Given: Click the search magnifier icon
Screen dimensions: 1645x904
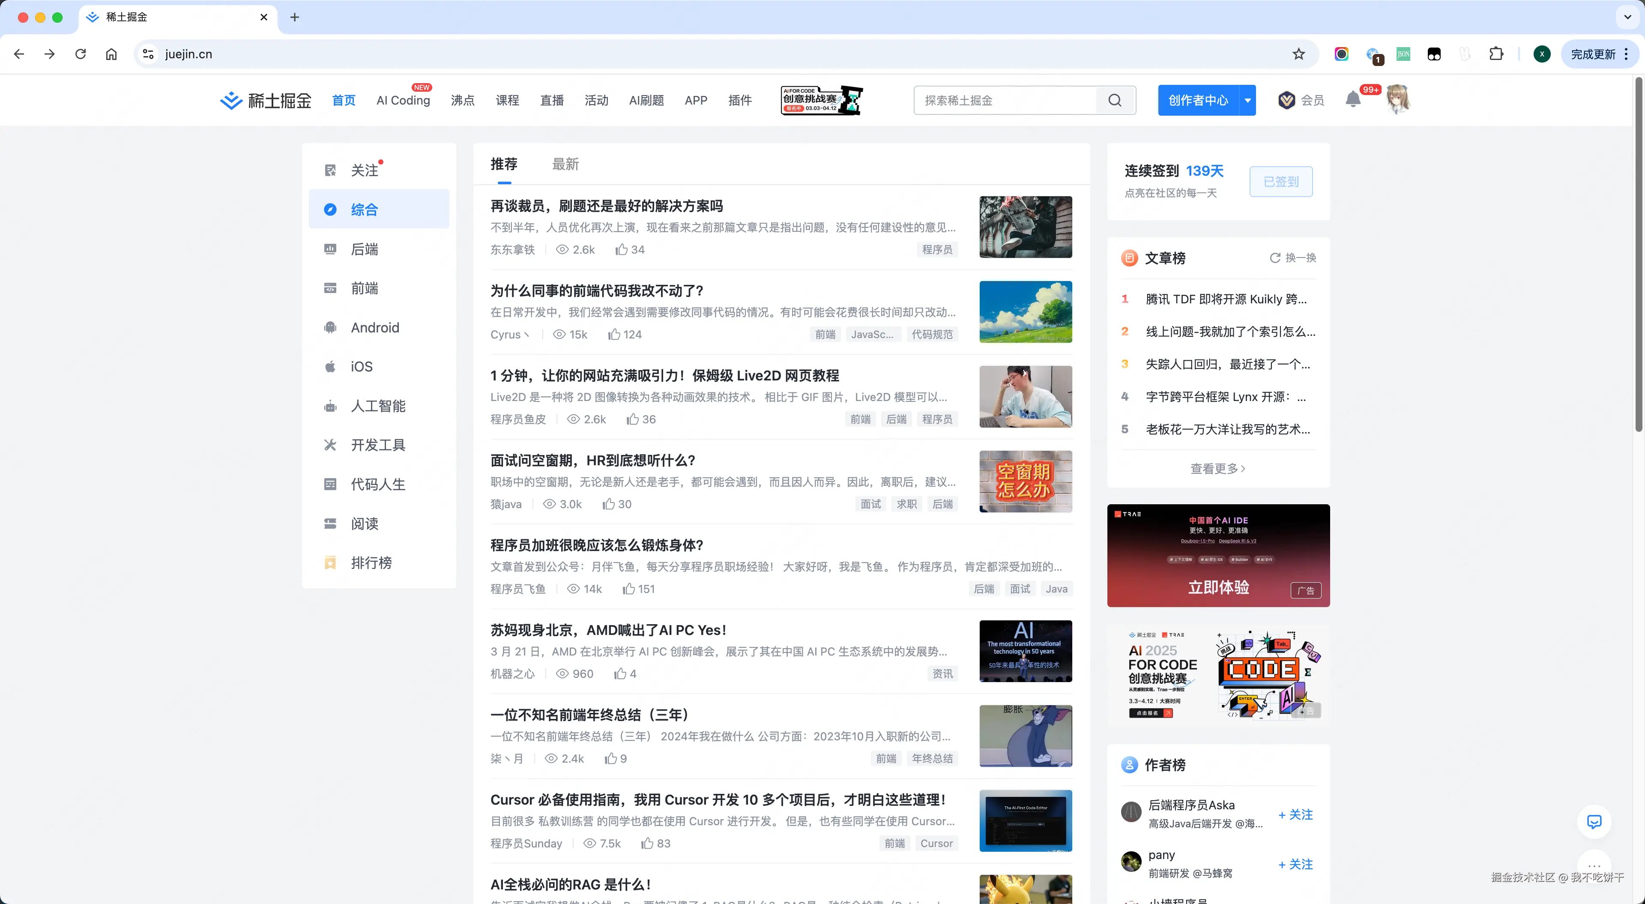Looking at the screenshot, I should click(x=1115, y=100).
